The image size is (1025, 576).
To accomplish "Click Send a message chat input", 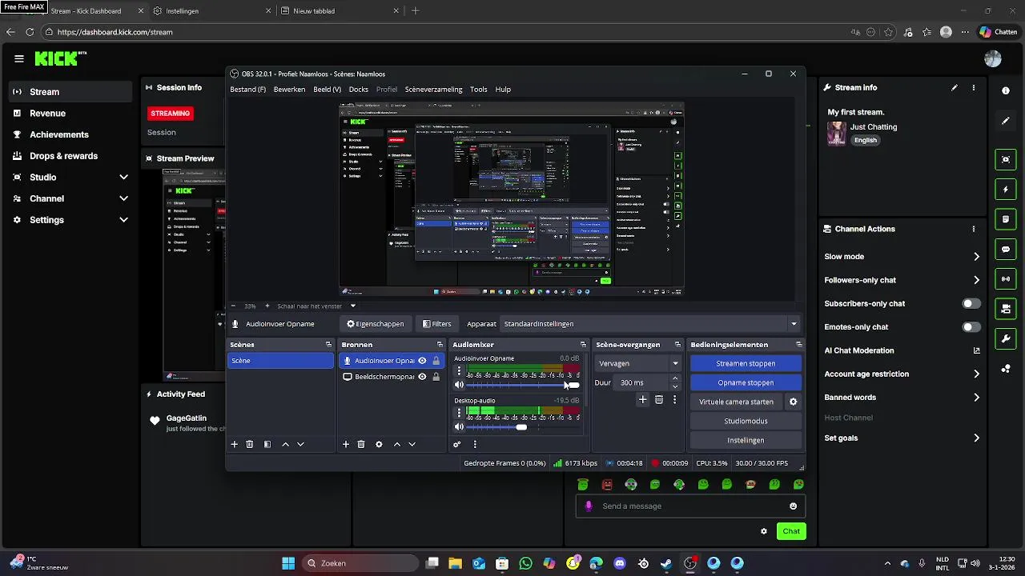I will pos(689,506).
